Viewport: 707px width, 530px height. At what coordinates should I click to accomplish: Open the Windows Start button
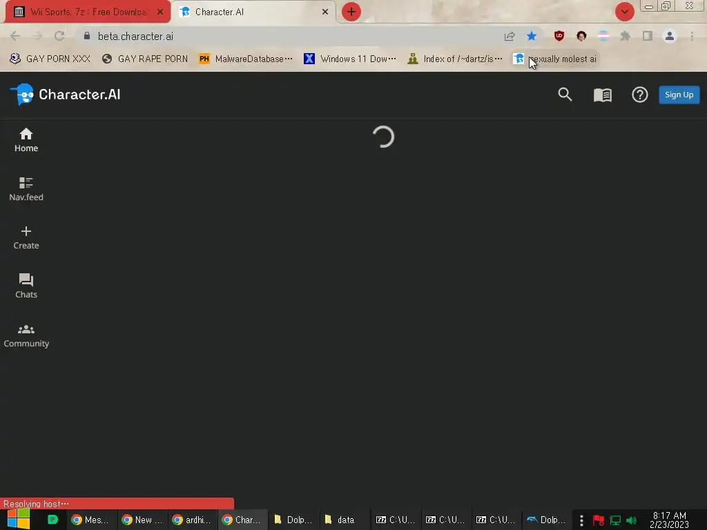pos(19,520)
